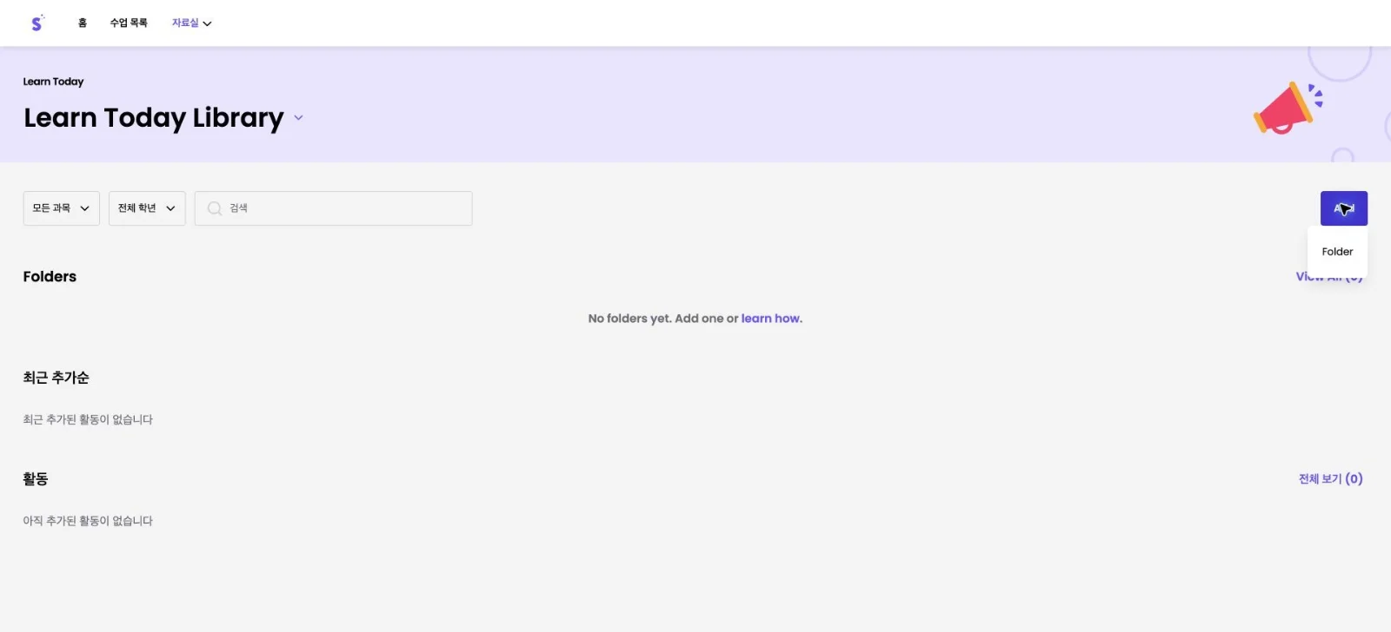Click 최근 추가된 활동이 없습니다 text

pyautogui.click(x=88, y=419)
